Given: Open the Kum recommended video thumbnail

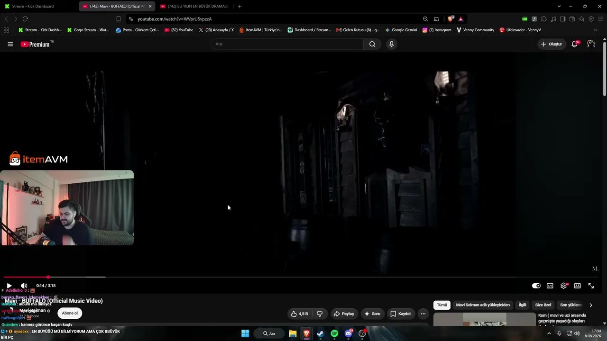Looking at the screenshot, I should click(484, 319).
